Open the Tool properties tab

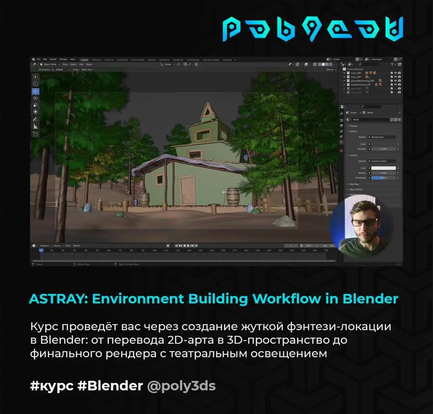[x=341, y=113]
